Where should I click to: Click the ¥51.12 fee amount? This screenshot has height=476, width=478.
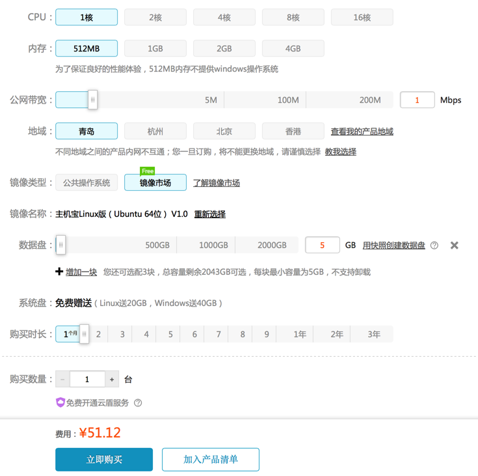coord(100,432)
